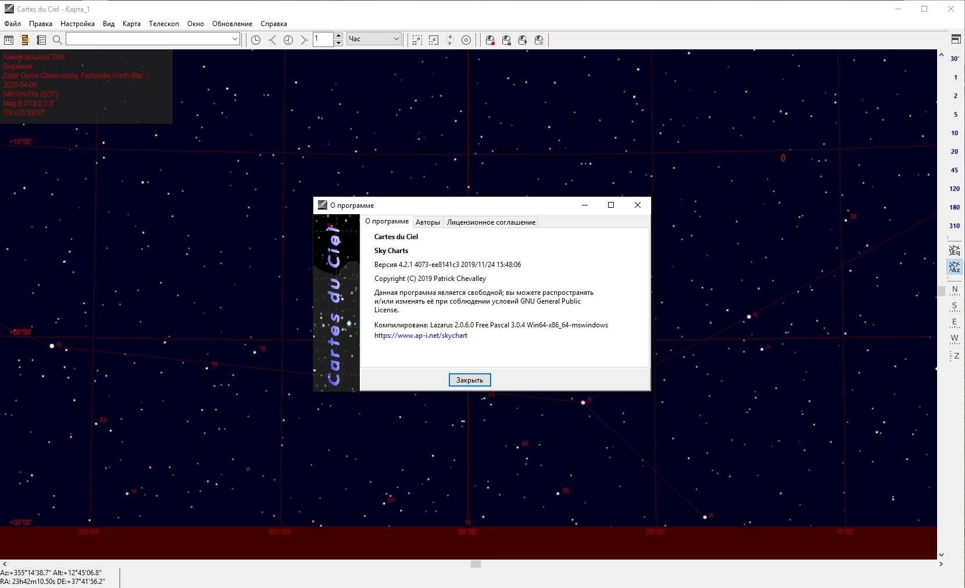
Task: Click the telescope icon with red dot
Action: point(490,40)
